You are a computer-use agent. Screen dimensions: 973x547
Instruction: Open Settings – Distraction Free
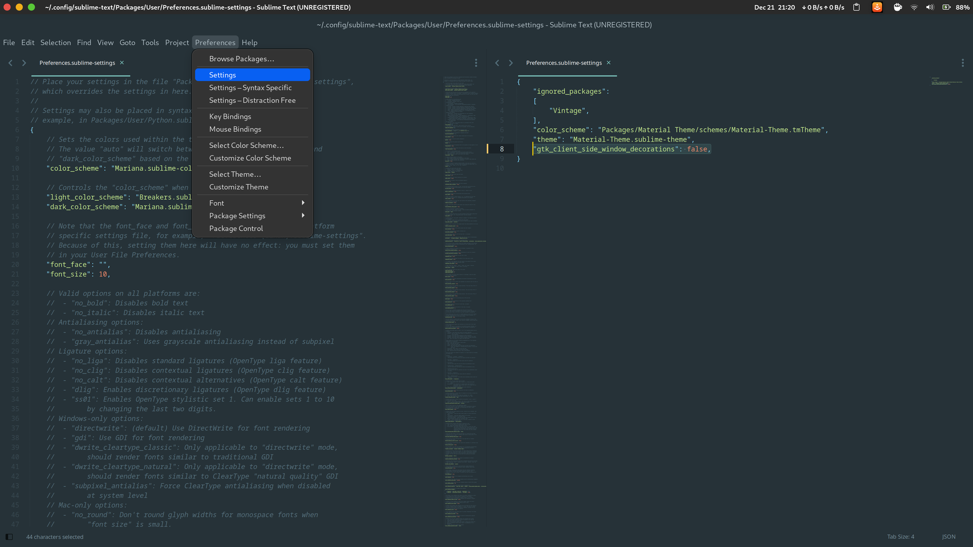[252, 100]
